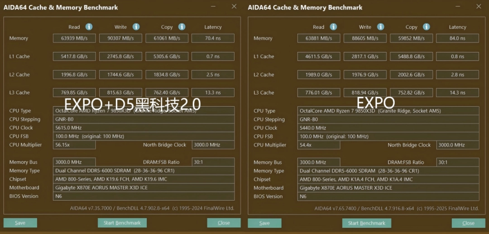Click Save button in the left window

(x=20, y=223)
